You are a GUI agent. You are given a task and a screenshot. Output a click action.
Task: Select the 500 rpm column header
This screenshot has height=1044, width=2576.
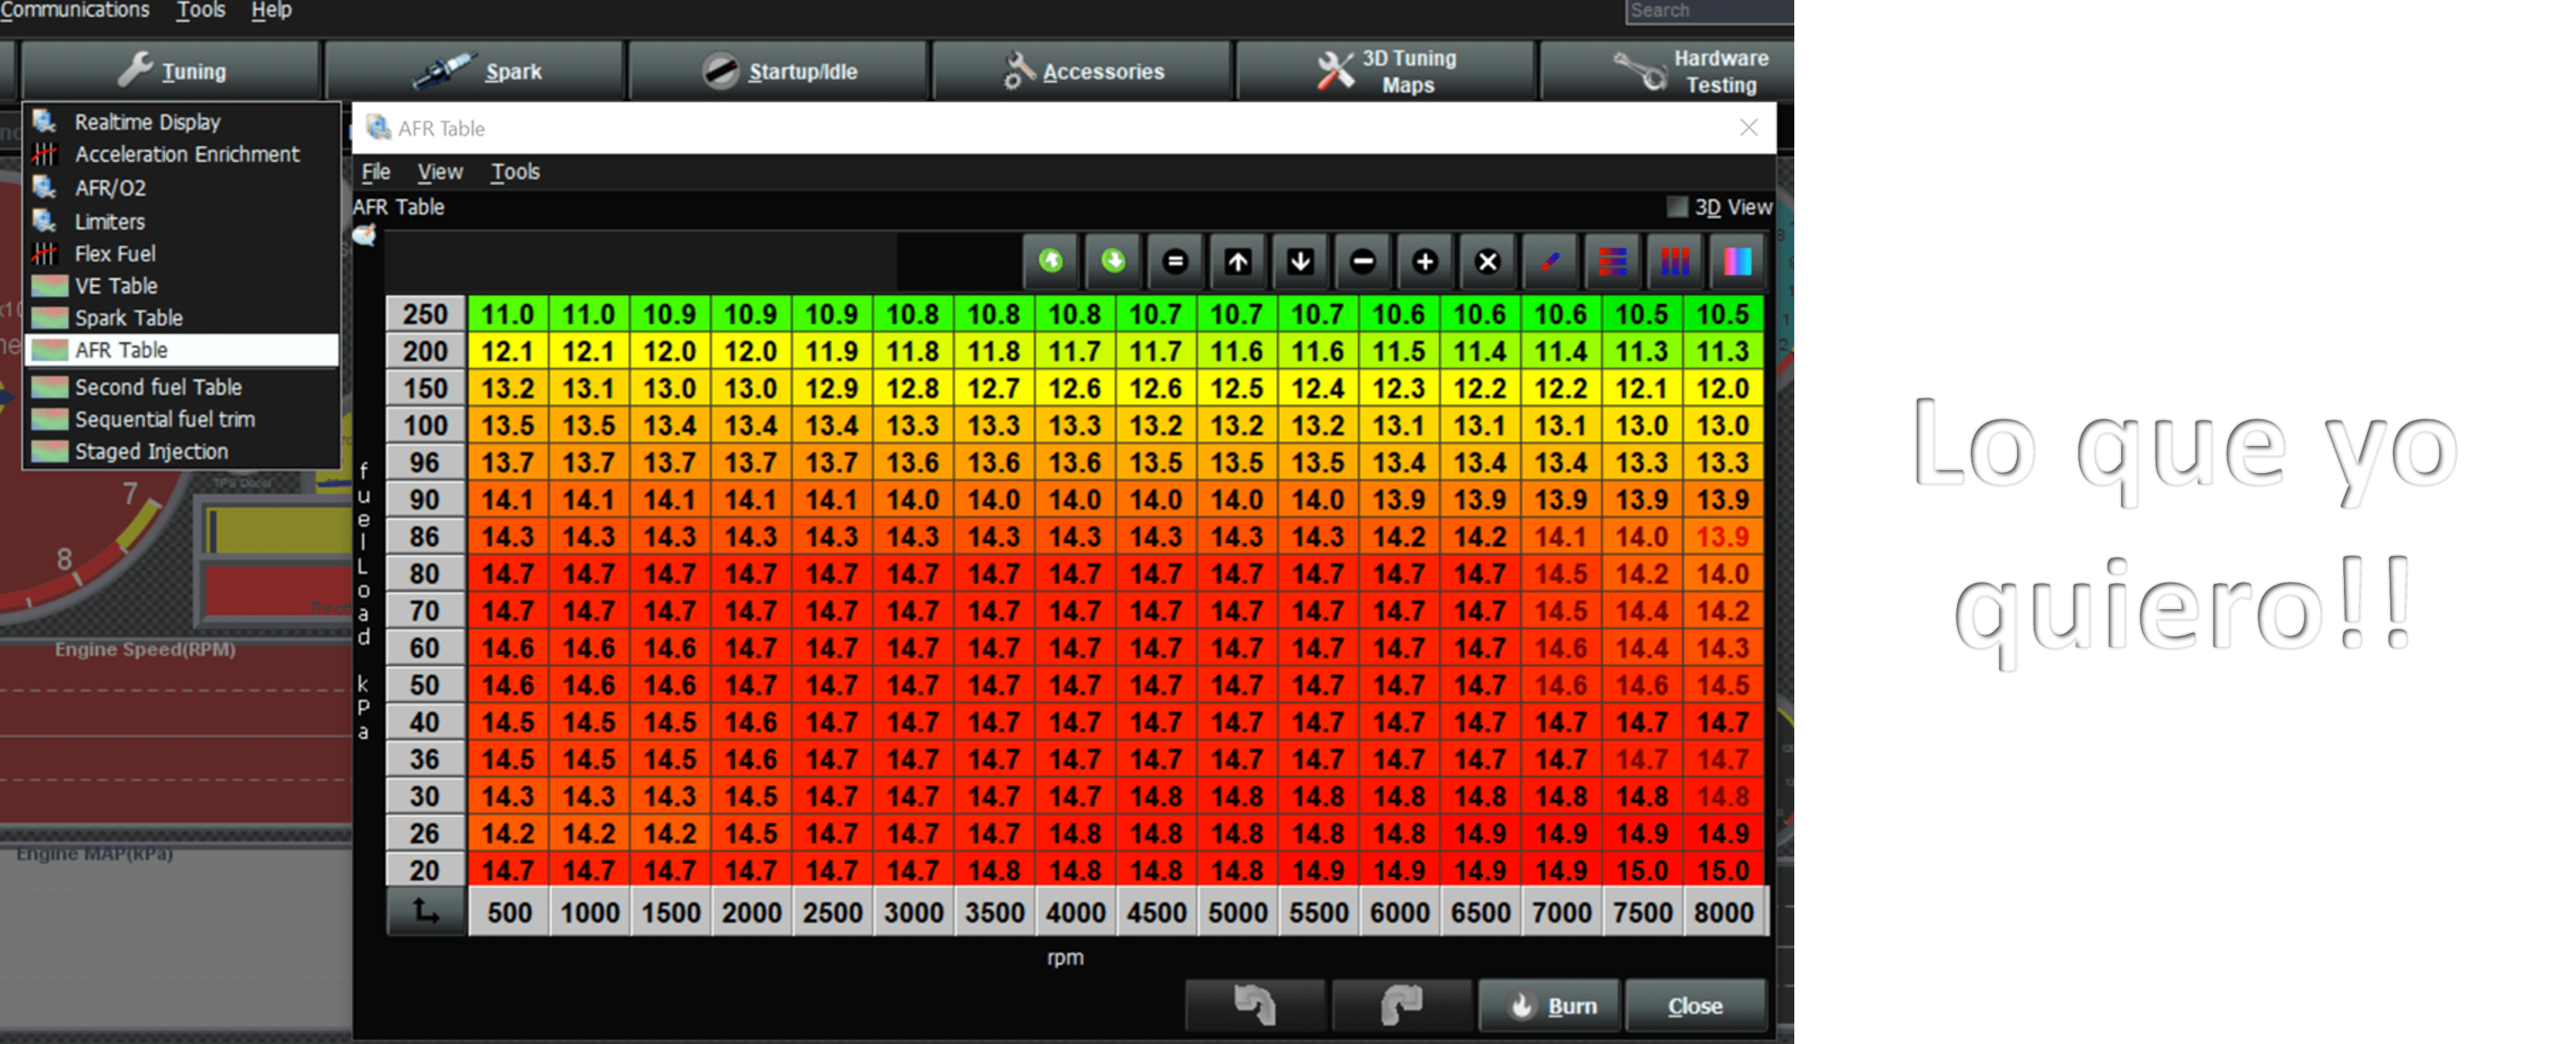[x=509, y=911]
